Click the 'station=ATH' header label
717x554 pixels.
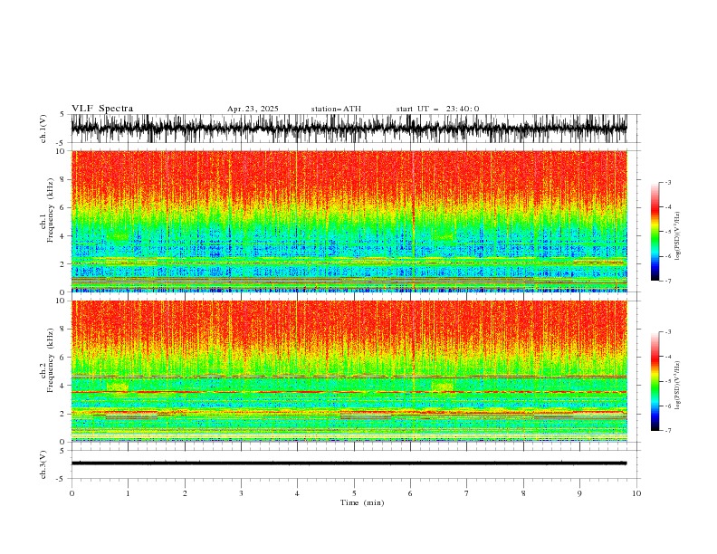tap(336, 109)
